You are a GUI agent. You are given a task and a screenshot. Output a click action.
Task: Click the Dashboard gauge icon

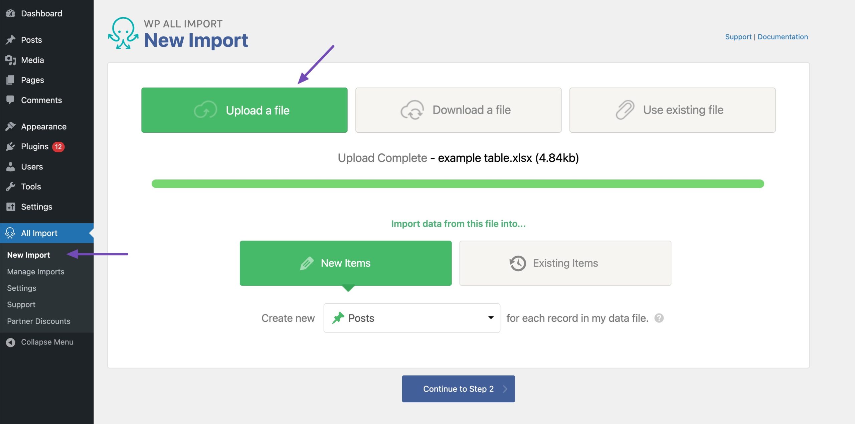(x=11, y=13)
